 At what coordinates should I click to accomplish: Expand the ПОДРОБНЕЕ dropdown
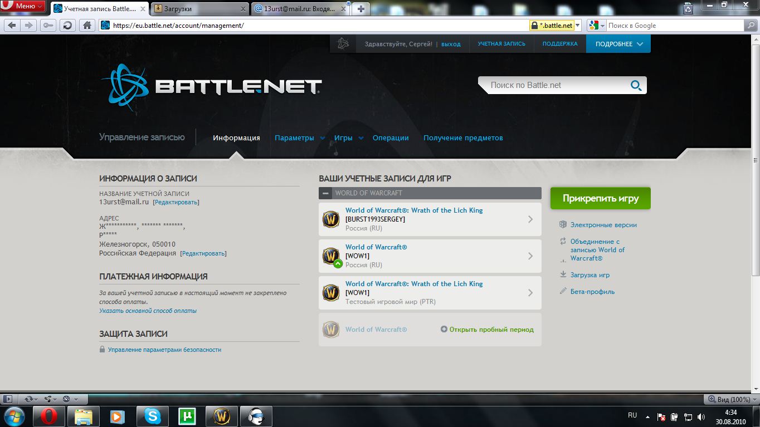click(618, 44)
